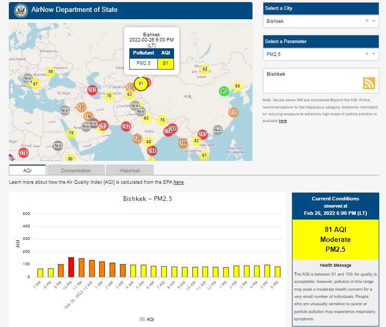Clear the Bishkek city selection
This screenshot has width=386, height=327.
[x=366, y=21]
